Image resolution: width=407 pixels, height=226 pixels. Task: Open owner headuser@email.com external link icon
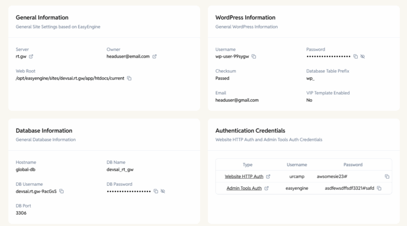coord(154,56)
